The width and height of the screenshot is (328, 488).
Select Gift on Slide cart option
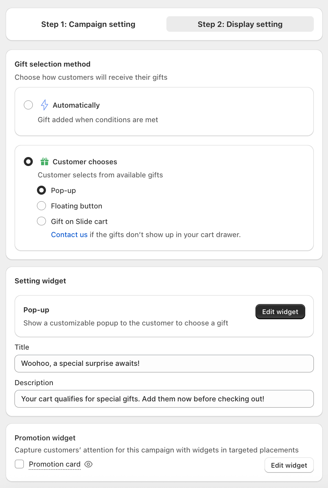click(41, 221)
